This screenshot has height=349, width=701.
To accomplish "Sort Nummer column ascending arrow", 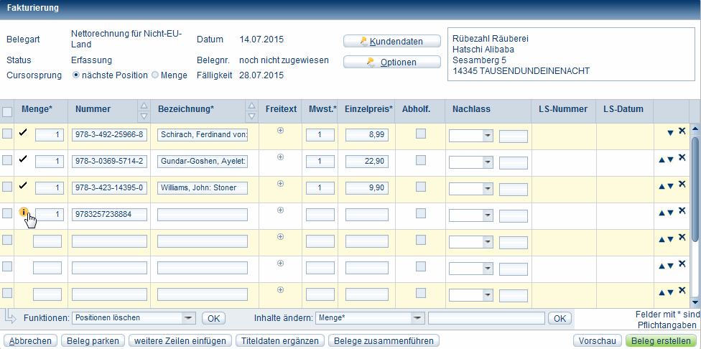I will pyautogui.click(x=143, y=104).
